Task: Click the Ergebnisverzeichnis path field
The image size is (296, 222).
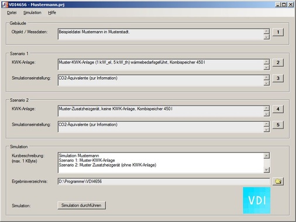Action: [164, 182]
